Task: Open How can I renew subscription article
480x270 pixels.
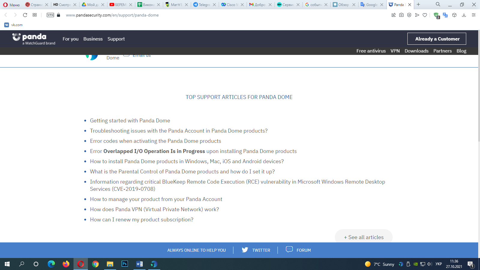Action: pyautogui.click(x=142, y=220)
